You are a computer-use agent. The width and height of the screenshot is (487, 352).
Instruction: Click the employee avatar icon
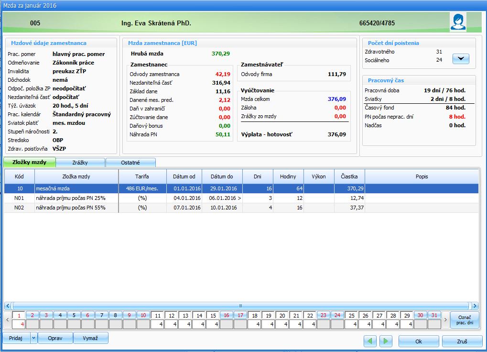[x=458, y=22]
